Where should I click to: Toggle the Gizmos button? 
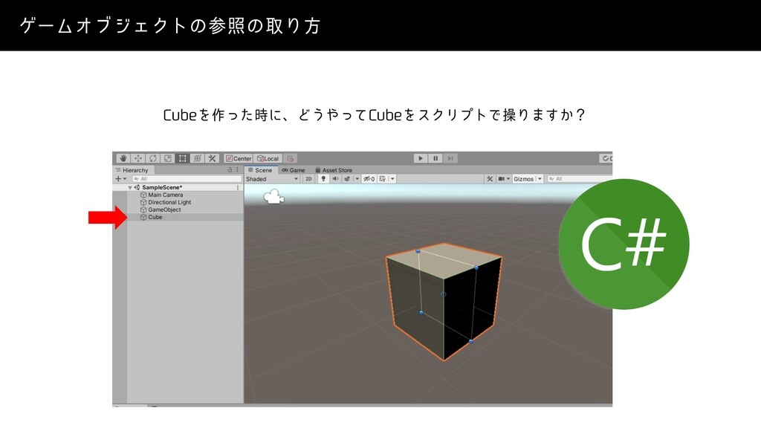point(524,179)
